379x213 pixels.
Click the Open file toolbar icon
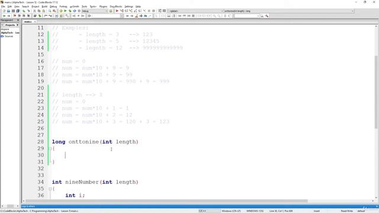(8, 11)
